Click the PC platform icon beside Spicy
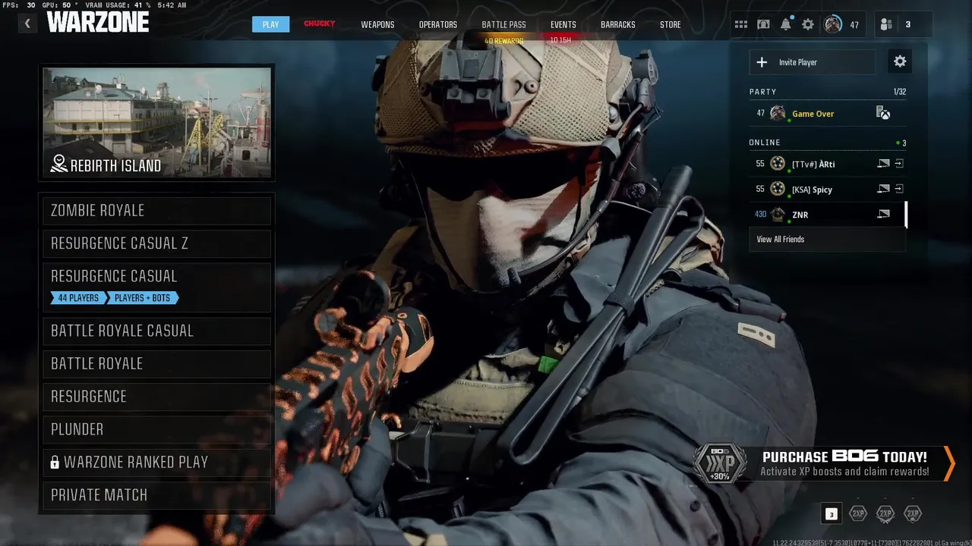Viewport: 972px width, 546px height. click(x=883, y=189)
